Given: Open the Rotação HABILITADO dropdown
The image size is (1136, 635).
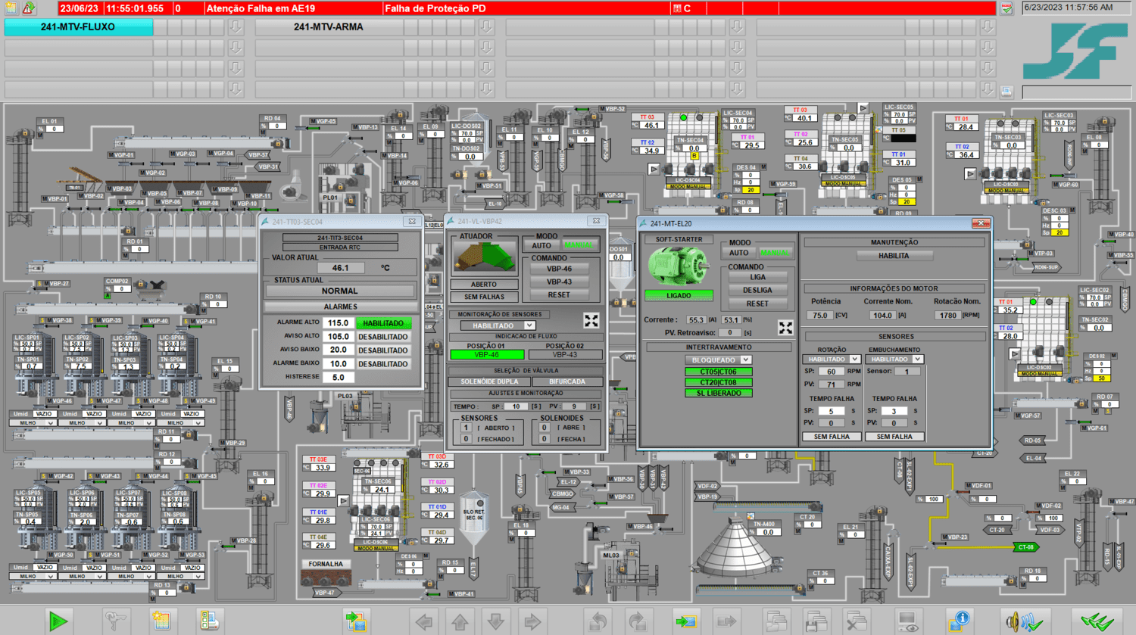Looking at the screenshot, I should pos(832,359).
